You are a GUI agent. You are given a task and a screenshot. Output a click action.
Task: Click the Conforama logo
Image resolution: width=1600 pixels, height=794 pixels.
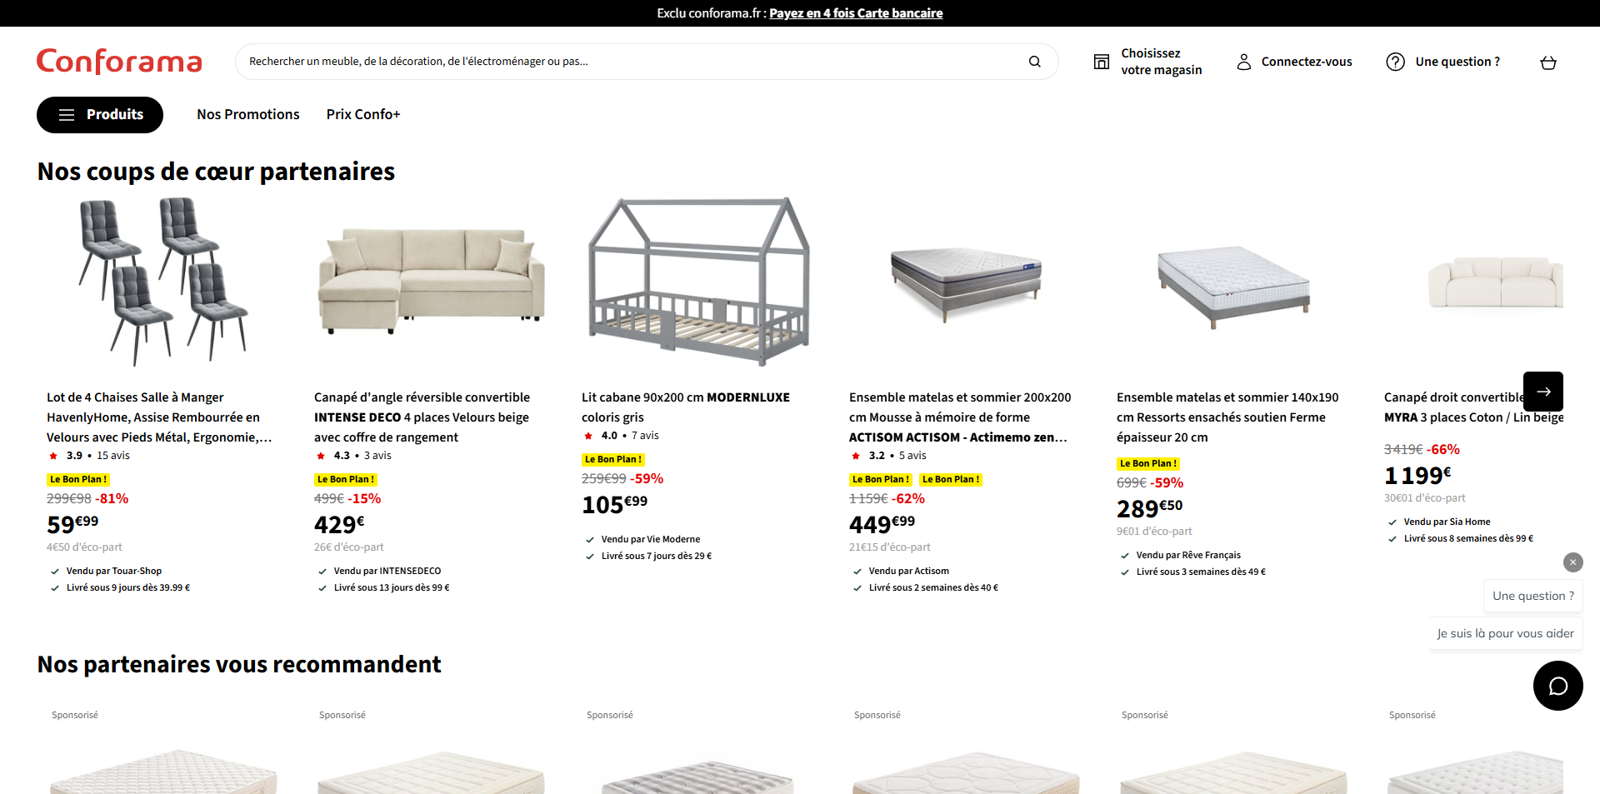119,62
